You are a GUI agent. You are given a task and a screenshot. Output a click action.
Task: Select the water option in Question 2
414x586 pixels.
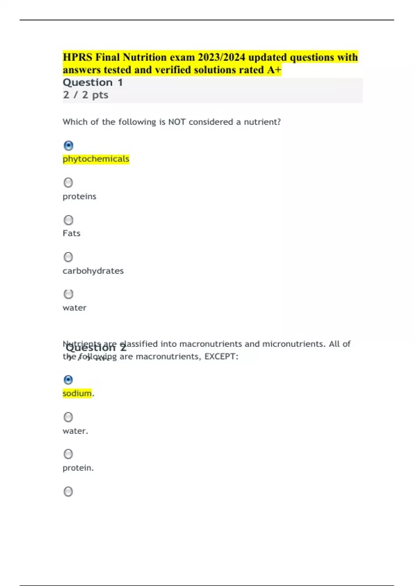click(x=69, y=417)
